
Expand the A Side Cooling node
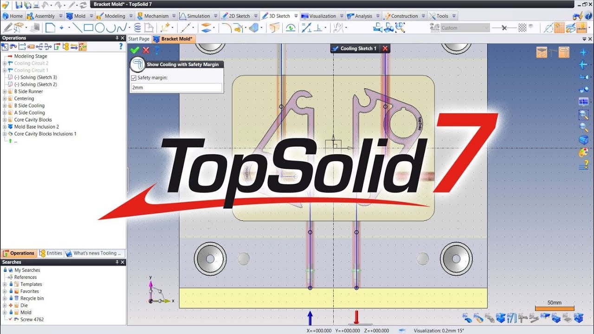point(5,113)
